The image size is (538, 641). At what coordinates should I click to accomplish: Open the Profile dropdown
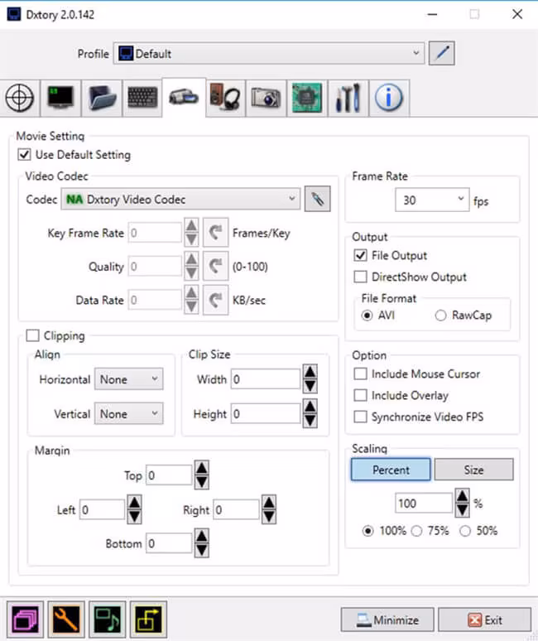tap(269, 53)
